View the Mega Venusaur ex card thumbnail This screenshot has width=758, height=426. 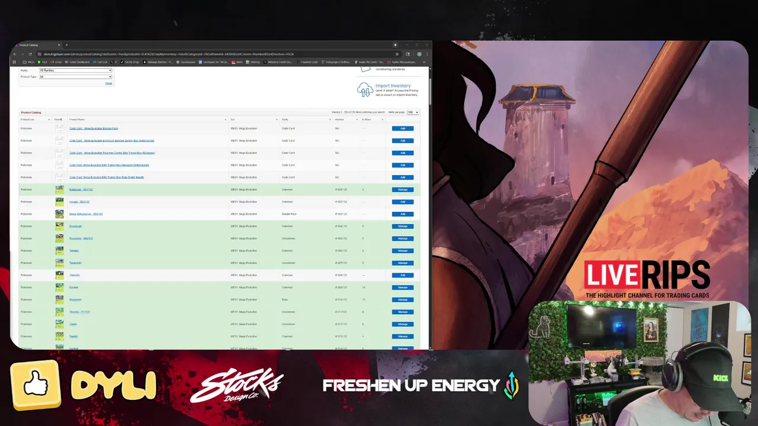[59, 214]
